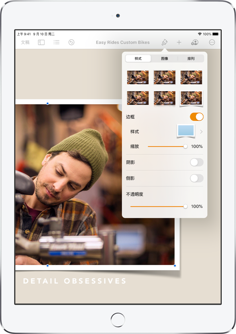Choose the reflection image style in second row
236x334 pixels.
click(x=164, y=99)
